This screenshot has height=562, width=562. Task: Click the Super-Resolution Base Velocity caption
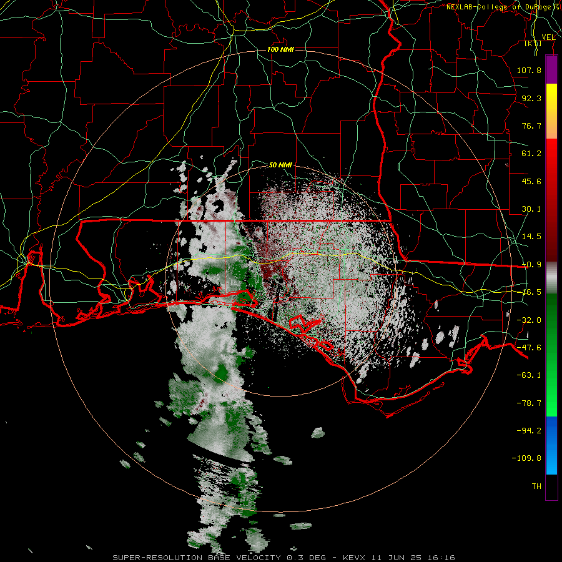tap(284, 558)
